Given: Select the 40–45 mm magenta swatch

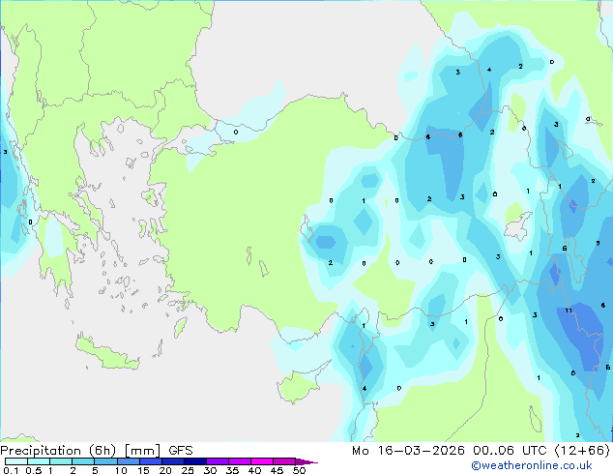Looking at the screenshot, I should tap(262, 461).
